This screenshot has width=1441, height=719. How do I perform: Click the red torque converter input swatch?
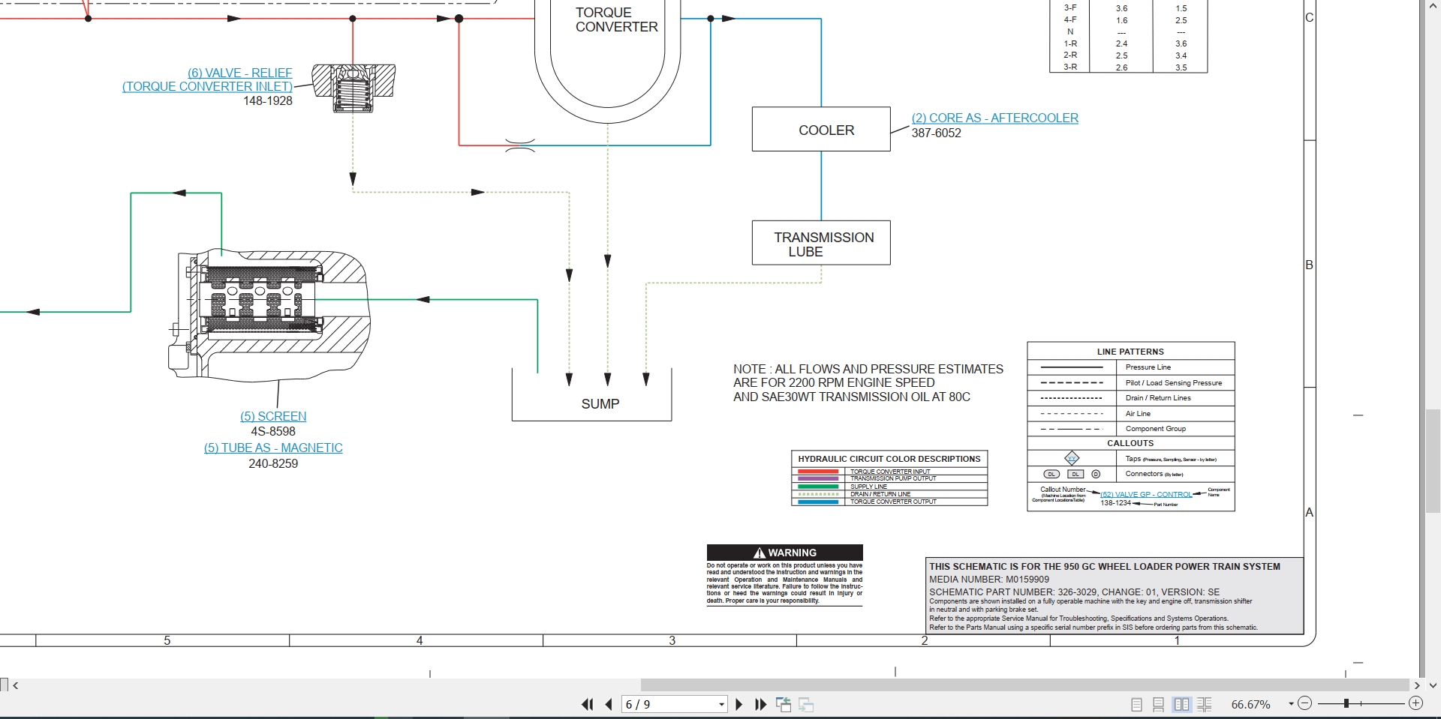(x=818, y=472)
